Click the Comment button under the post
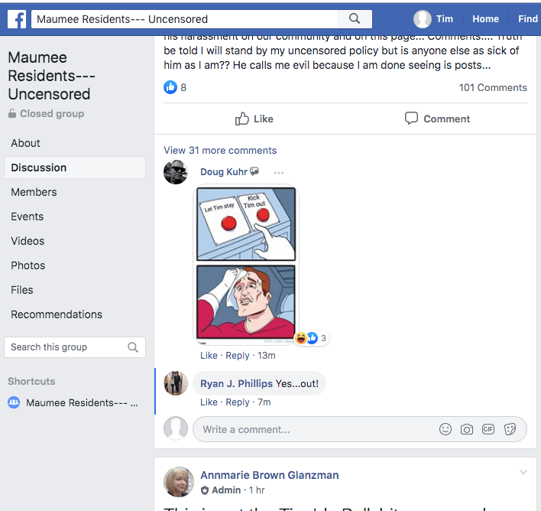The height and width of the screenshot is (511, 541). 437,119
